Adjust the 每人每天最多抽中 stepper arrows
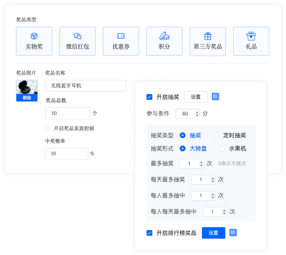286x255 pixels. click(x=224, y=212)
